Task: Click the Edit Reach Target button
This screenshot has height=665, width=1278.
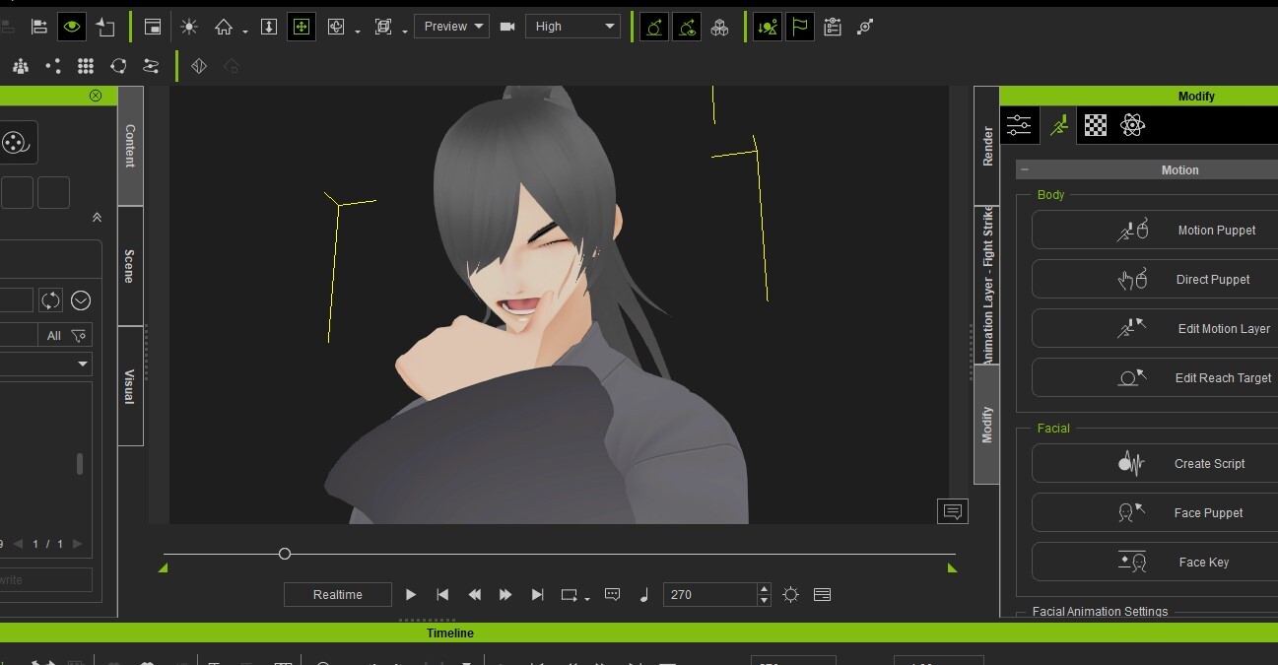Action: tap(1155, 377)
